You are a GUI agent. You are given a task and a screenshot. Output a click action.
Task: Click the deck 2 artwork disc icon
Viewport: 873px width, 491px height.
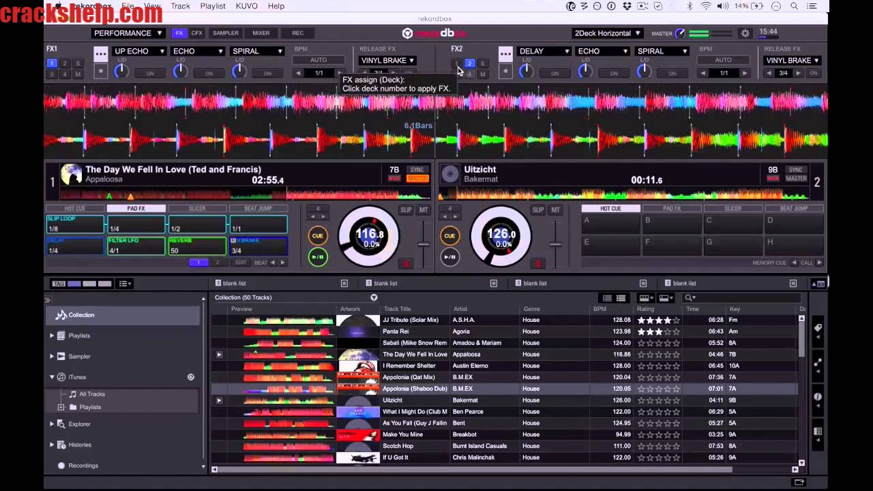(x=450, y=175)
